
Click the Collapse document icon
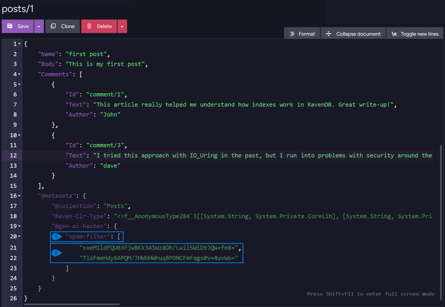coord(328,33)
